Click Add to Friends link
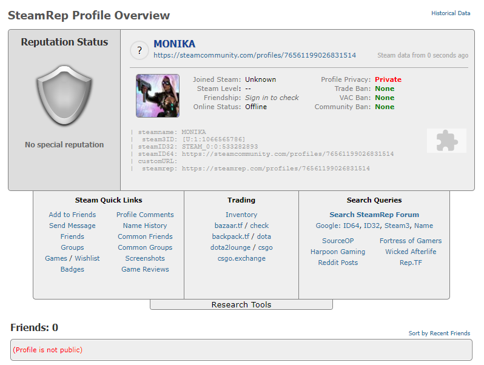 point(72,215)
